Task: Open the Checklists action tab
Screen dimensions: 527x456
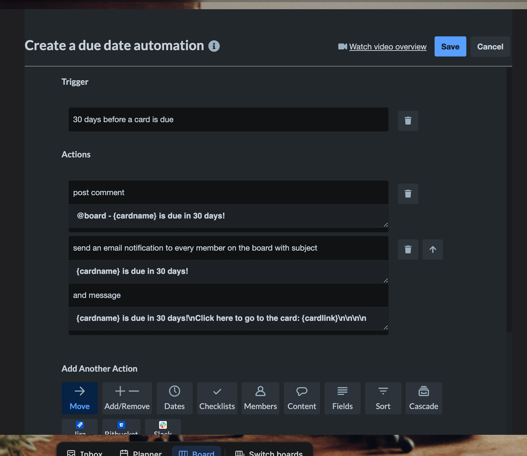Action: 217,398
